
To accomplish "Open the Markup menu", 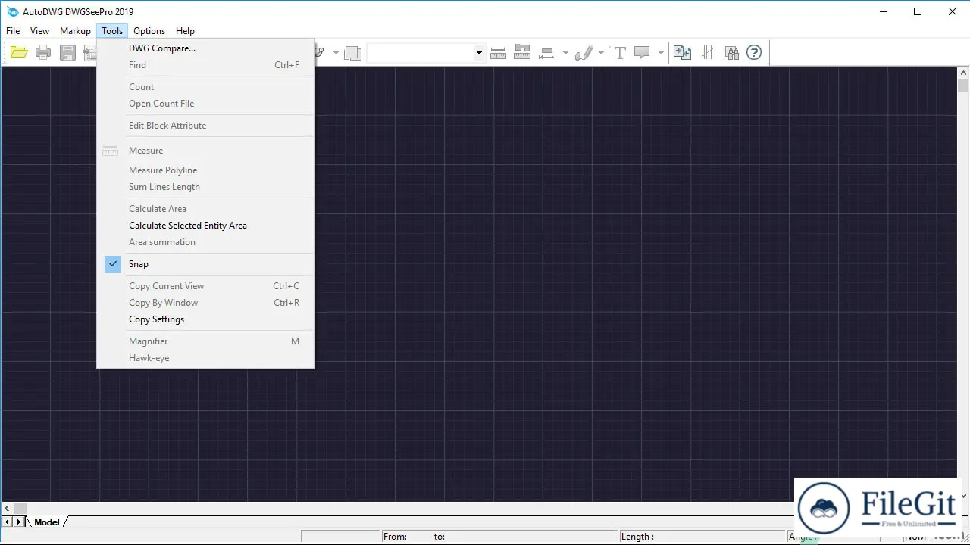I will [75, 31].
